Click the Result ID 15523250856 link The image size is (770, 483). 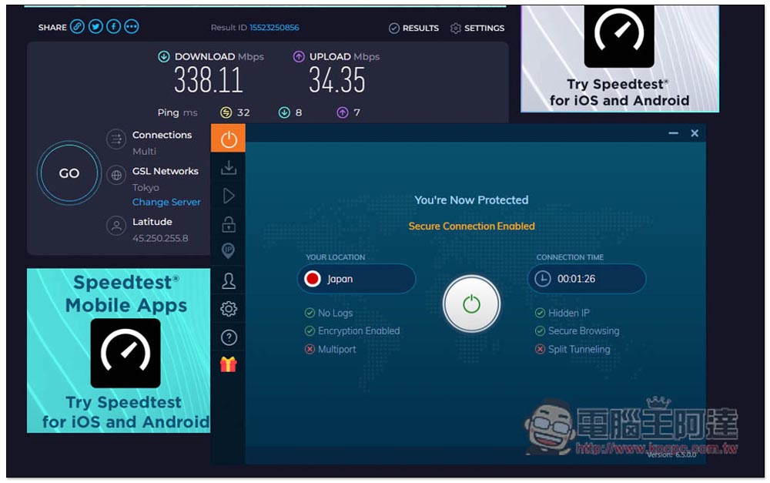pyautogui.click(x=273, y=28)
